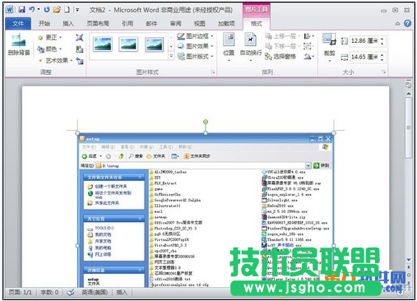This screenshot has height=301, width=417.
Task: Click the New document icon
Action: click(67, 10)
